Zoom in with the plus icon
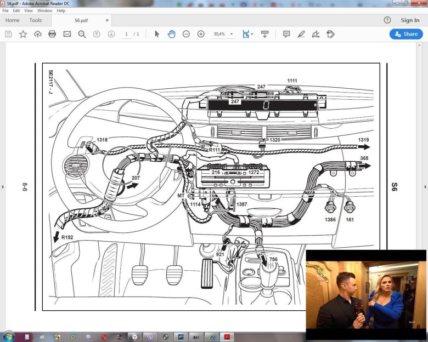 click(201, 34)
